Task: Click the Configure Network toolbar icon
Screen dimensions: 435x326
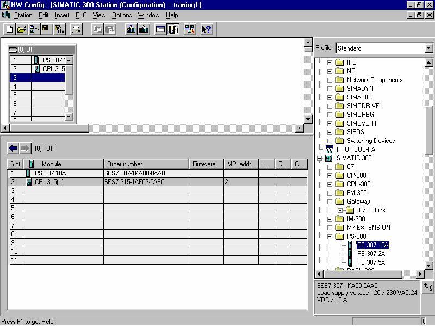Action: click(x=190, y=29)
